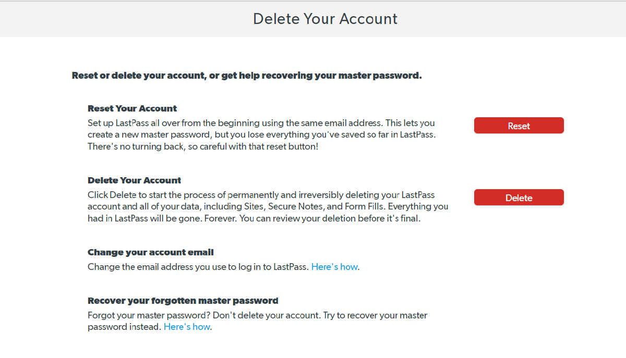Open "Here's how" link for changing email
The height and width of the screenshot is (358, 626).
coord(334,267)
